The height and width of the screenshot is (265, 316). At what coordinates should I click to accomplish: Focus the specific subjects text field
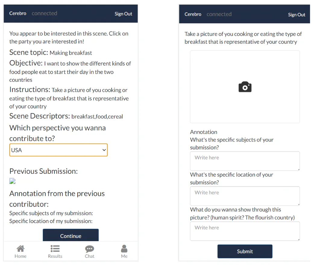point(245,161)
